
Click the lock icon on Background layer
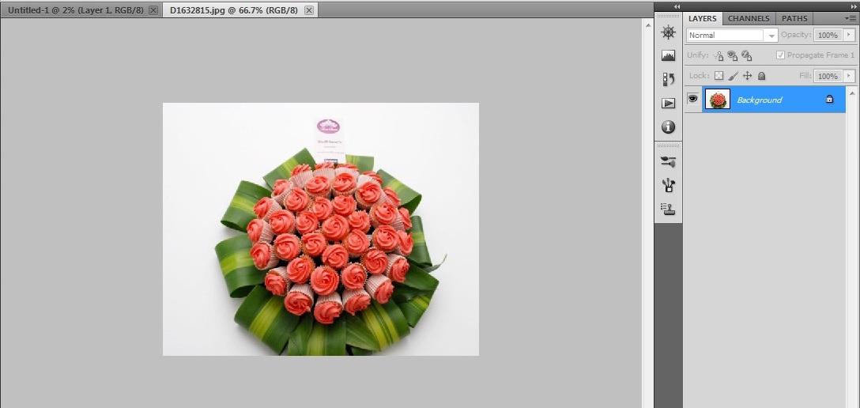[x=829, y=100]
